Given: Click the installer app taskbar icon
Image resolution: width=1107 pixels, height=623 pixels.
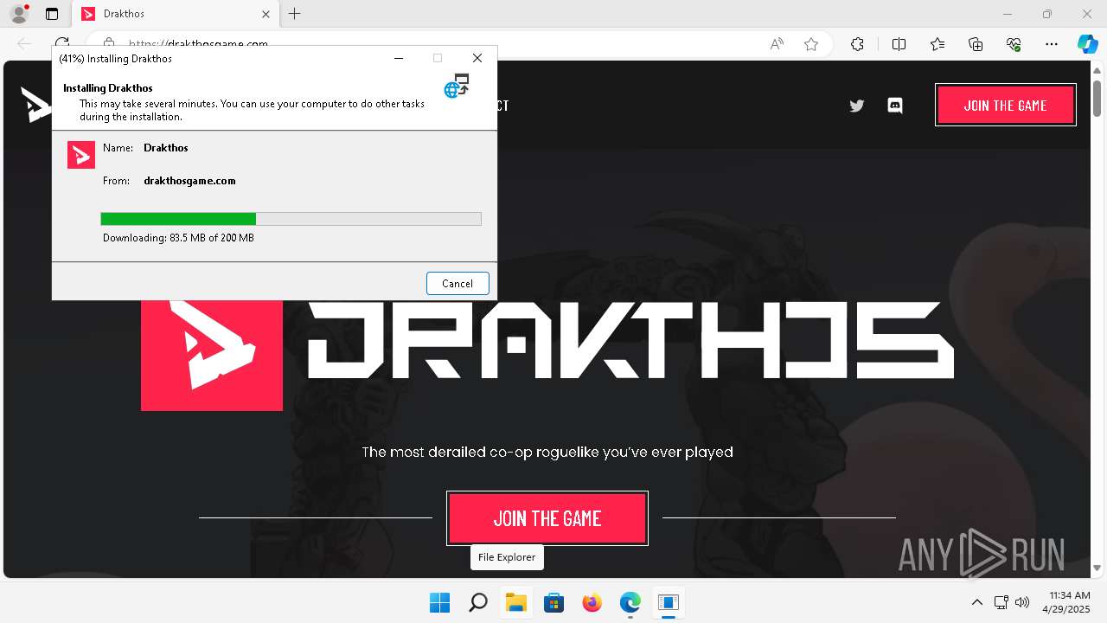Looking at the screenshot, I should pos(669,602).
